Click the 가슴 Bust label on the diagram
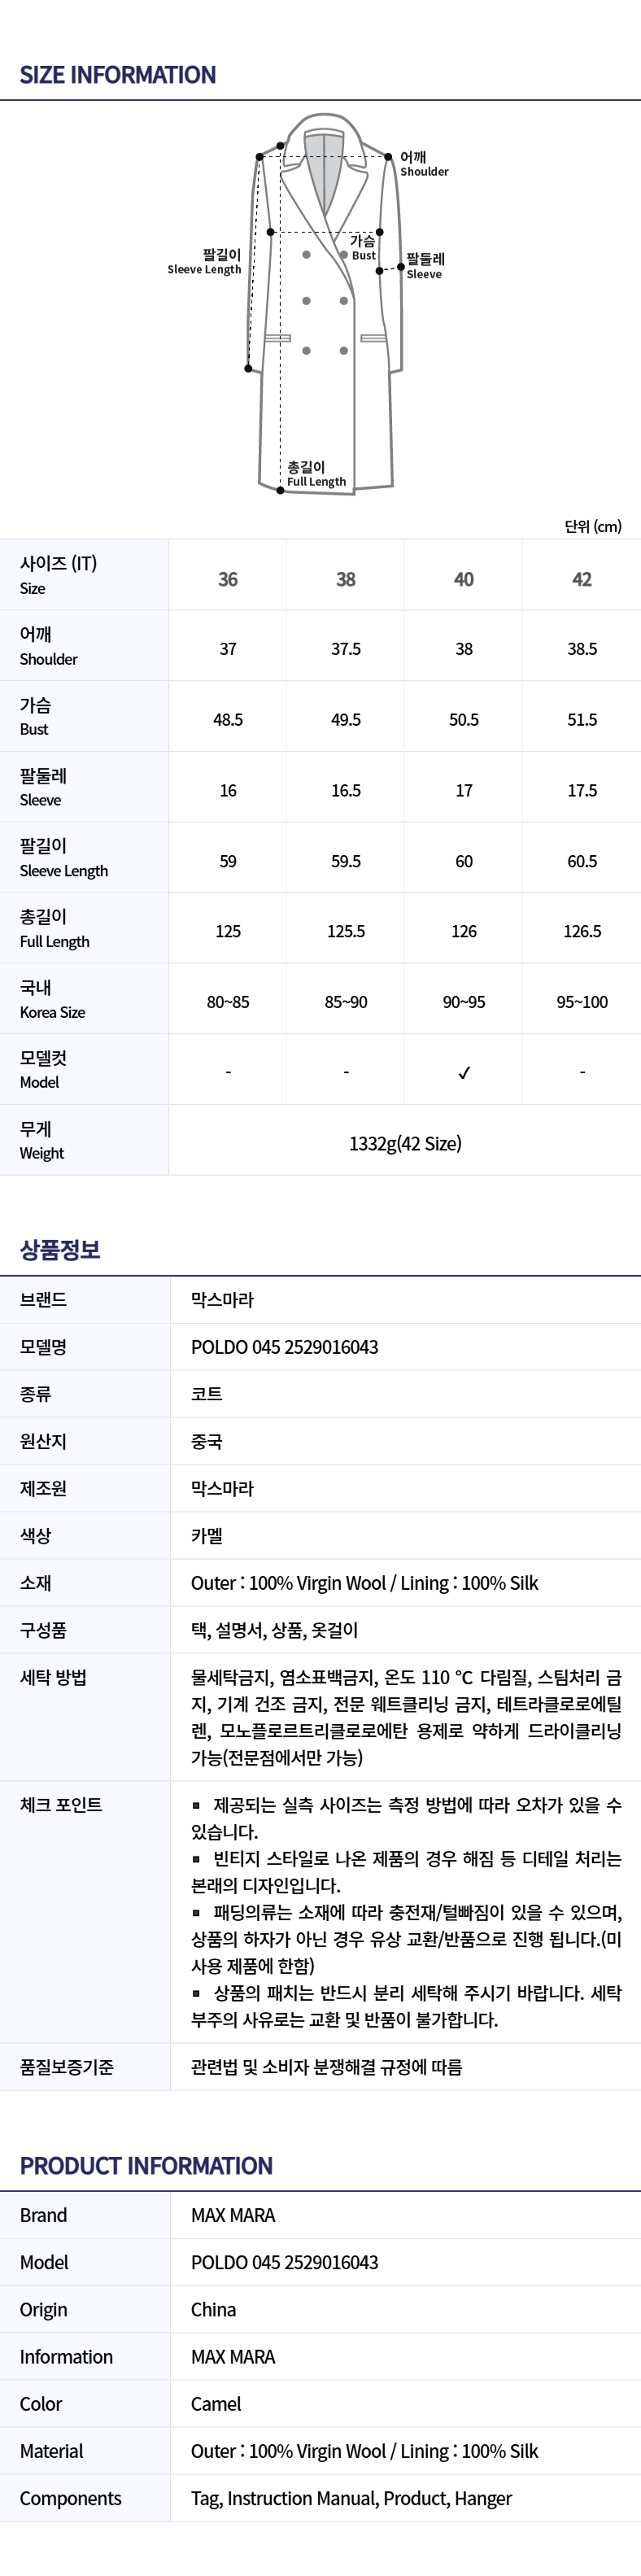This screenshot has width=641, height=2576. pos(363,247)
